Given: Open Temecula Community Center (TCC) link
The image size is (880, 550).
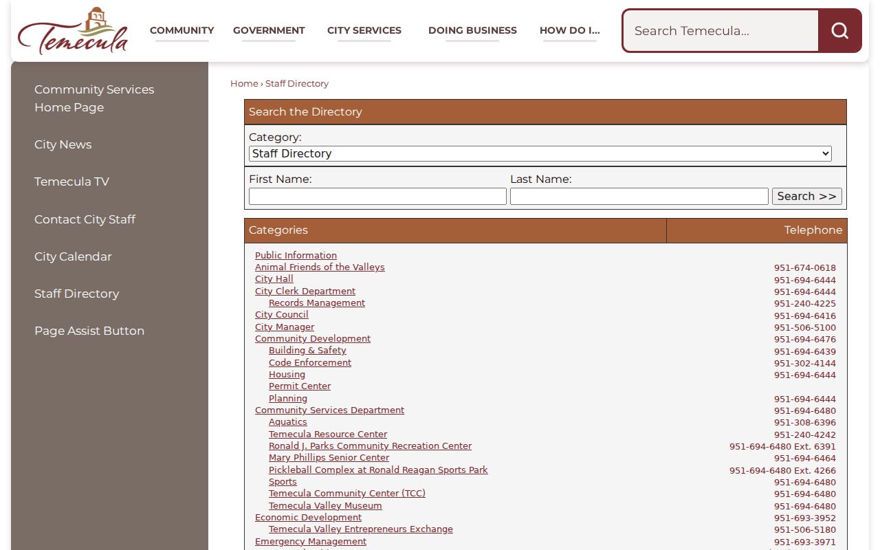Looking at the screenshot, I should 347,493.
